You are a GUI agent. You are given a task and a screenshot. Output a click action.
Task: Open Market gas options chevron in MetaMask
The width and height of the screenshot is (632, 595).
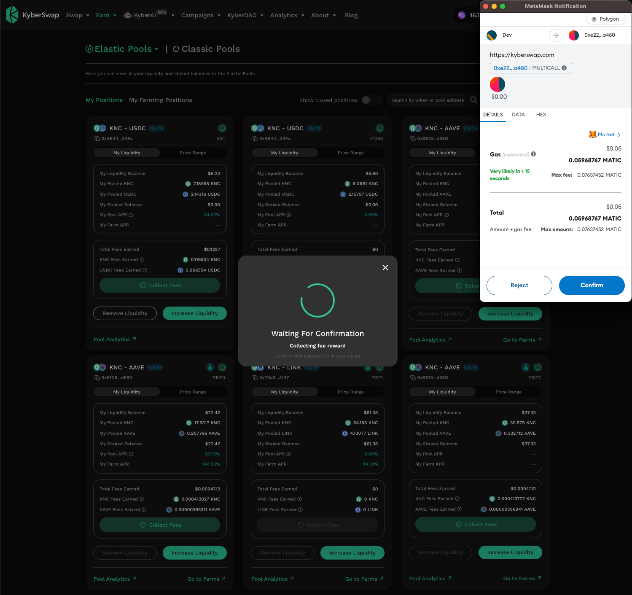[619, 135]
